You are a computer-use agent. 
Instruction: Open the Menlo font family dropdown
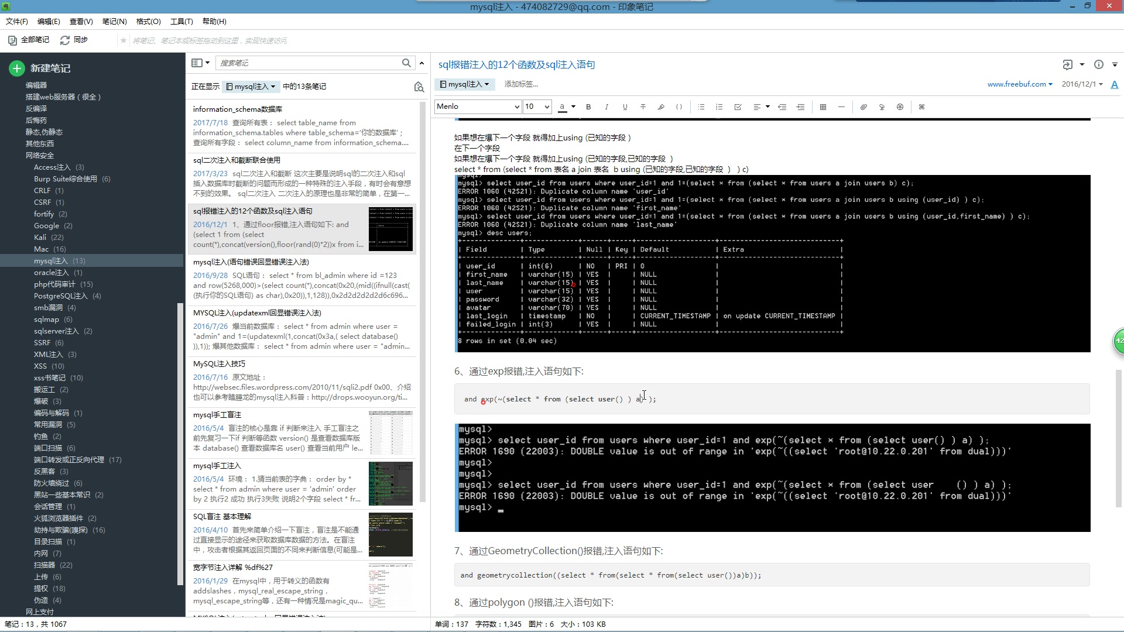coord(478,107)
